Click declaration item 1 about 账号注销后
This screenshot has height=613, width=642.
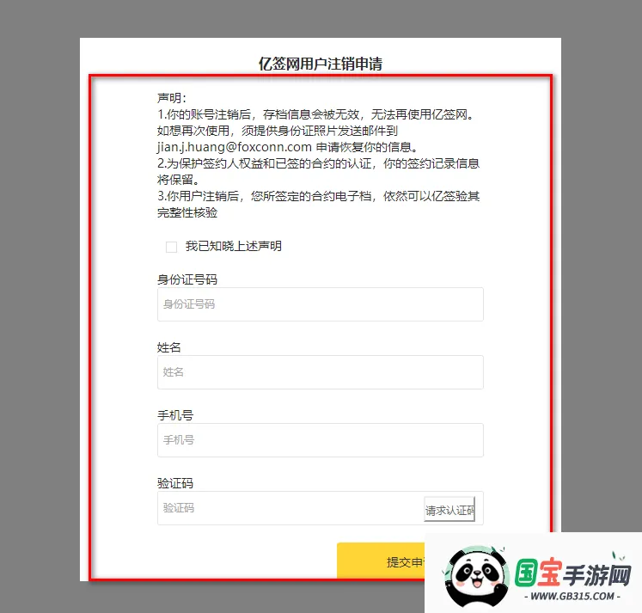(x=315, y=114)
